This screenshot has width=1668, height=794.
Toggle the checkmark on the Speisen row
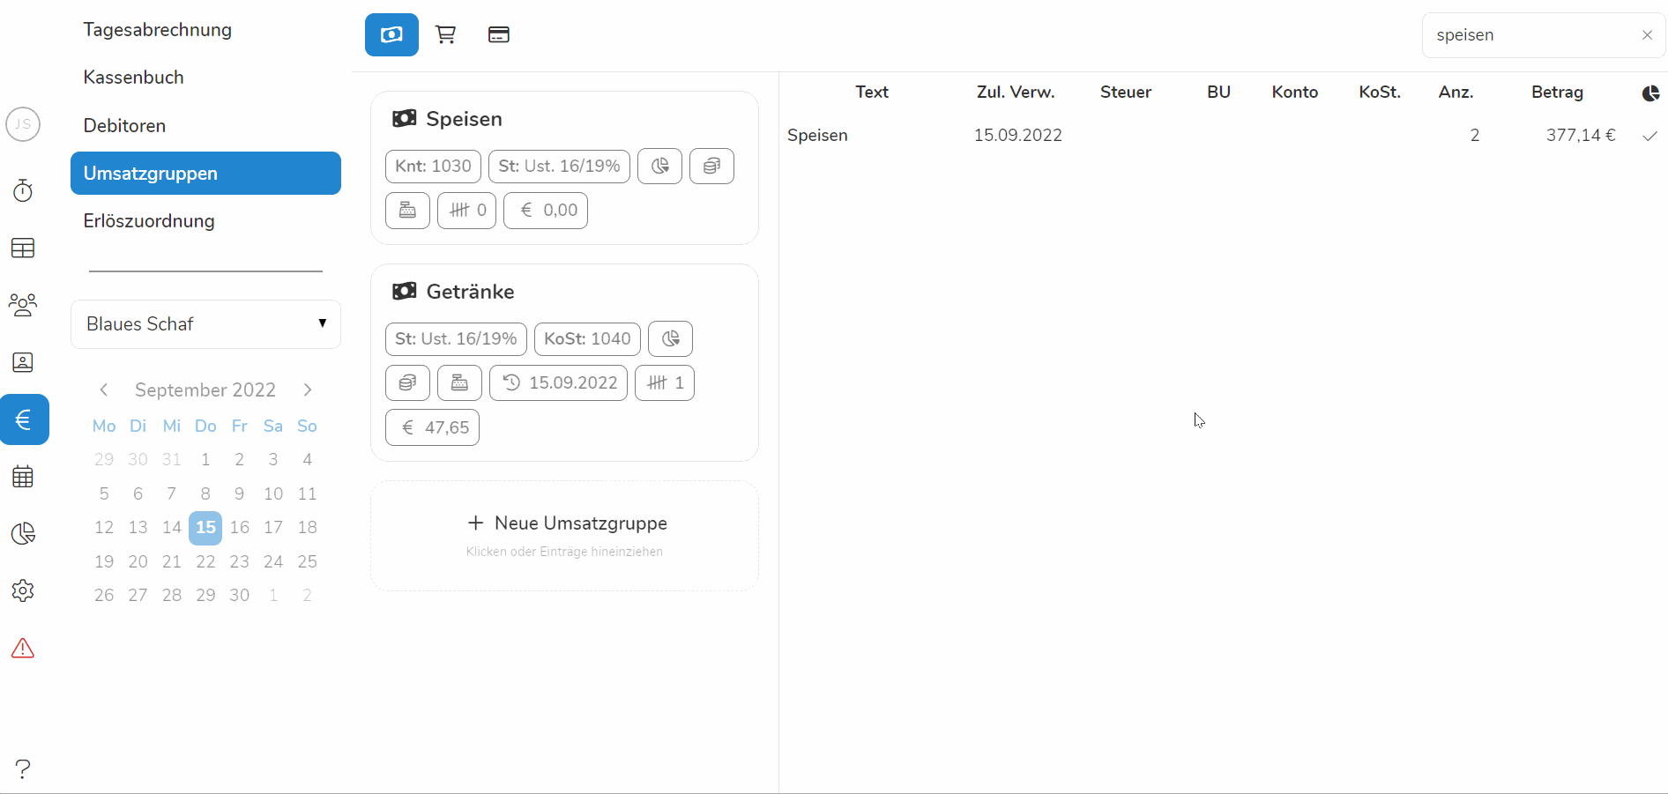coord(1649,136)
